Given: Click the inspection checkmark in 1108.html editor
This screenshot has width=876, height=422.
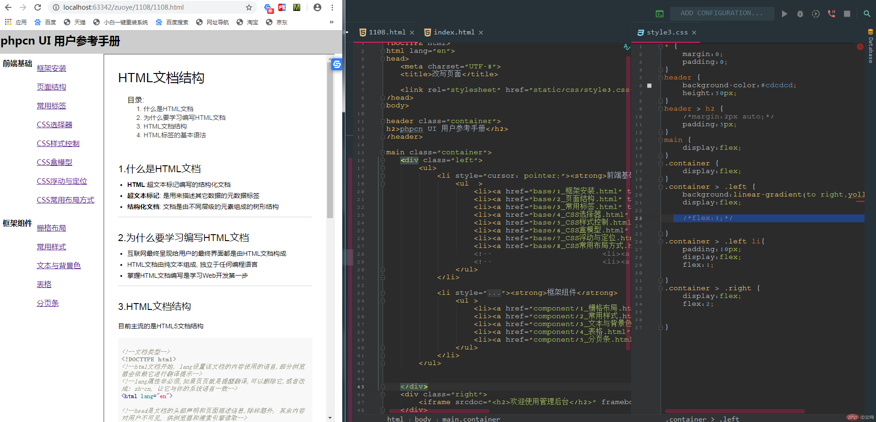Looking at the screenshot, I should 627,47.
